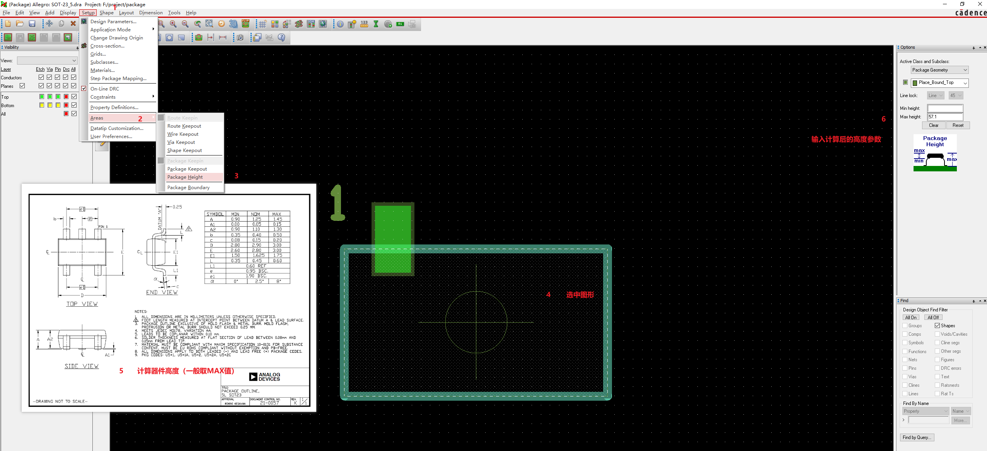Toggle Conductors Via visibility checkbox

[49, 77]
